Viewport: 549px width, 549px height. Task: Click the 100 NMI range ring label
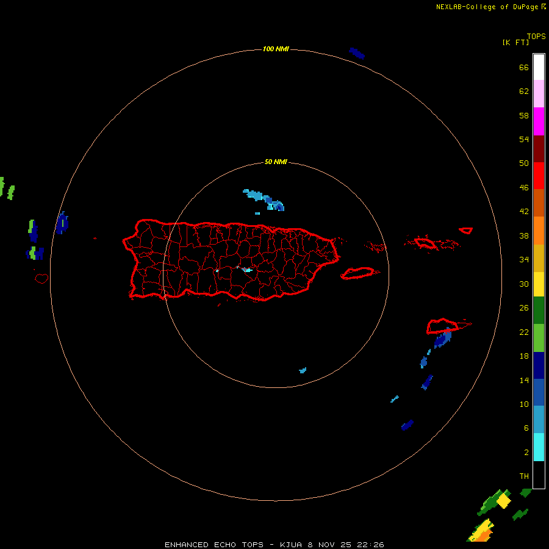276,49
